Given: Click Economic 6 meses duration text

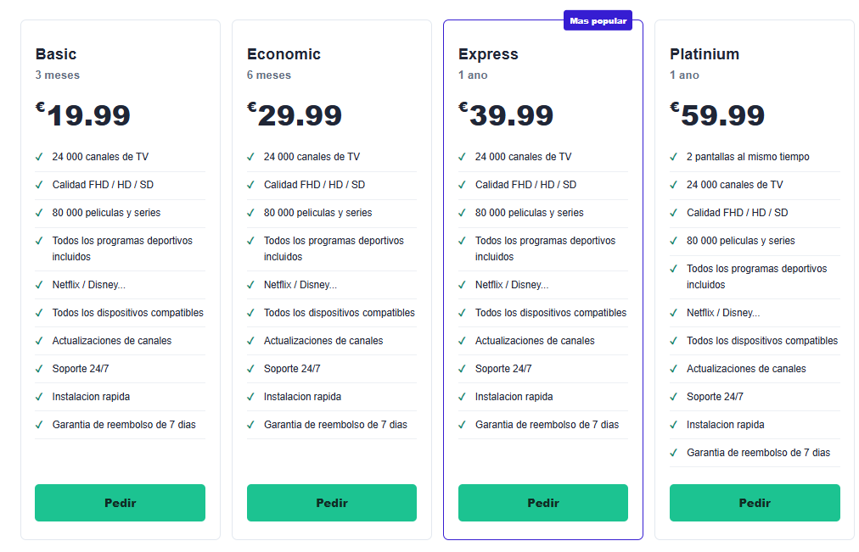Looking at the screenshot, I should (x=269, y=75).
